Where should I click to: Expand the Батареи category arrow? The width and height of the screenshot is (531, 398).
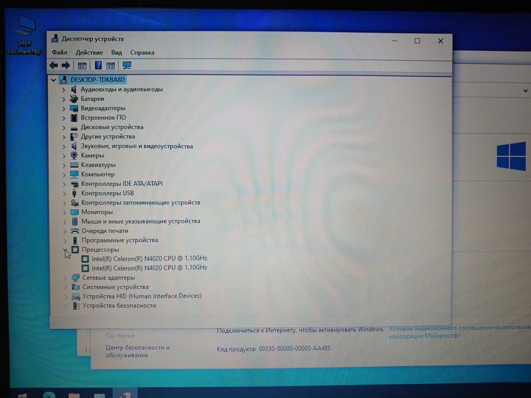(x=64, y=99)
